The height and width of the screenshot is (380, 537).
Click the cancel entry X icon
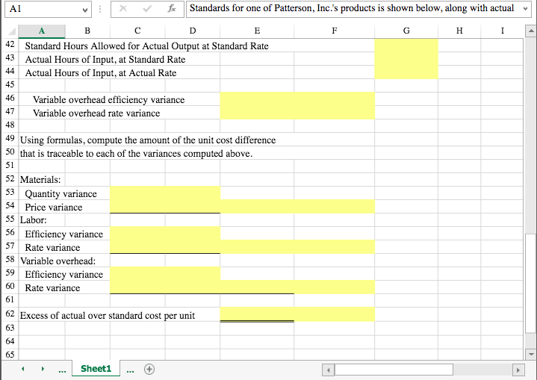tap(123, 8)
